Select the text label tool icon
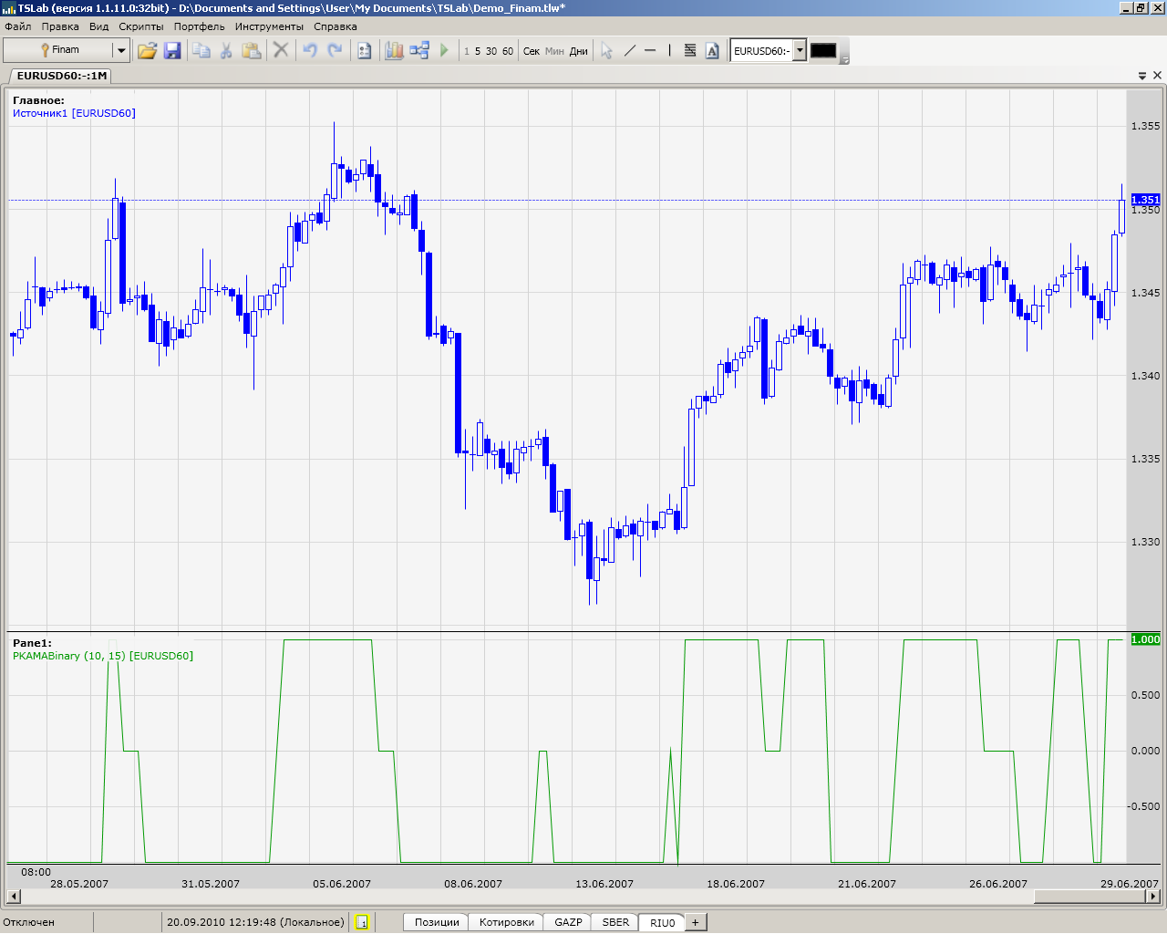The image size is (1167, 934). pyautogui.click(x=712, y=50)
